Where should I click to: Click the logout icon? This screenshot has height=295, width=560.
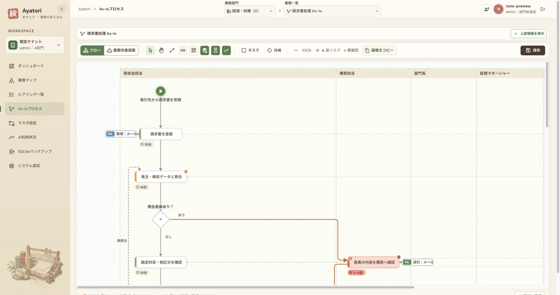click(x=543, y=9)
